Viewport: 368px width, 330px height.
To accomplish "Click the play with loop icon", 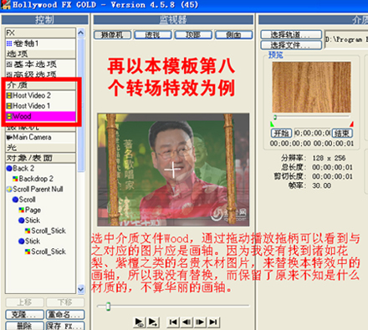I will (139, 322).
